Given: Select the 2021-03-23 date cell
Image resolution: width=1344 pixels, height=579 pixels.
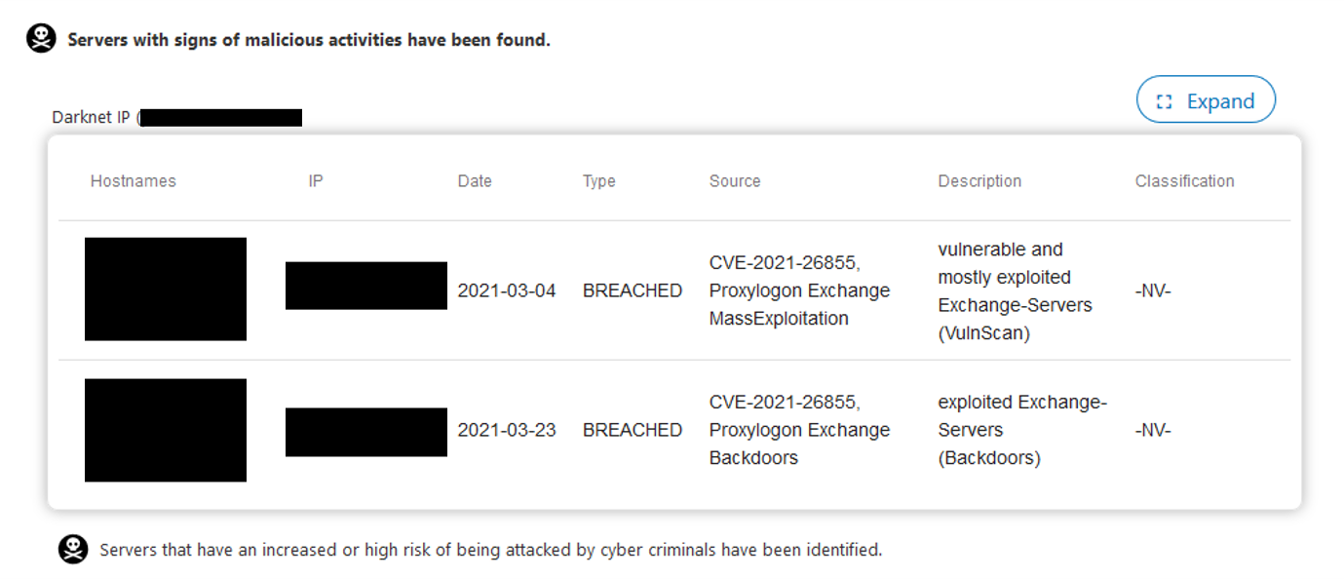Looking at the screenshot, I should [507, 430].
